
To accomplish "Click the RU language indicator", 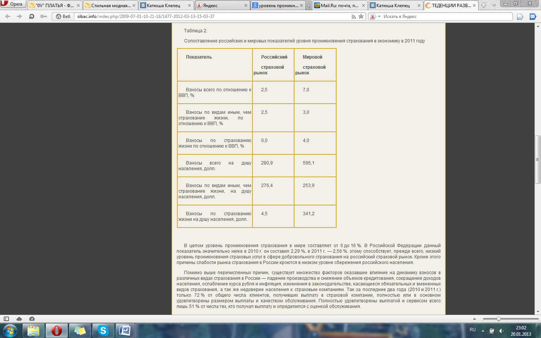I will [473, 330].
